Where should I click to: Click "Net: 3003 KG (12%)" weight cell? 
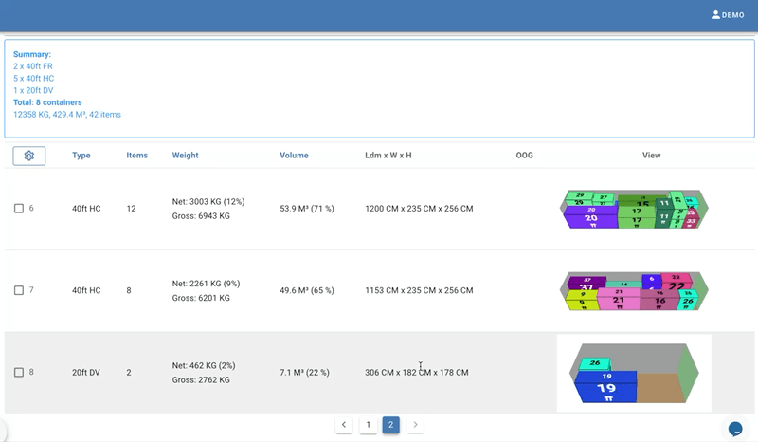[x=208, y=201]
